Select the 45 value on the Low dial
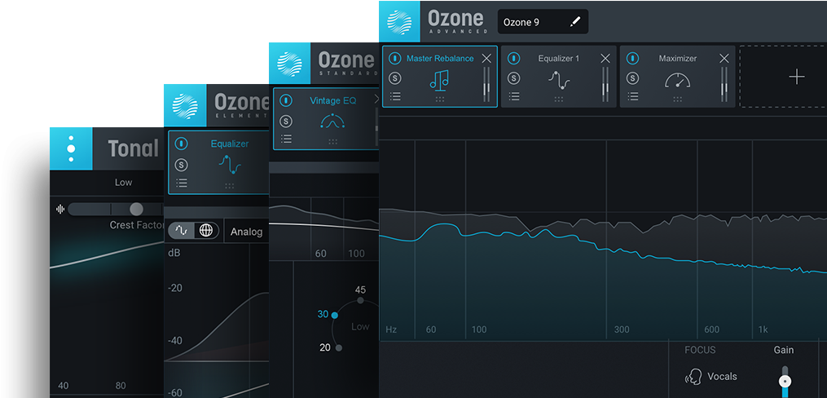 (360, 290)
